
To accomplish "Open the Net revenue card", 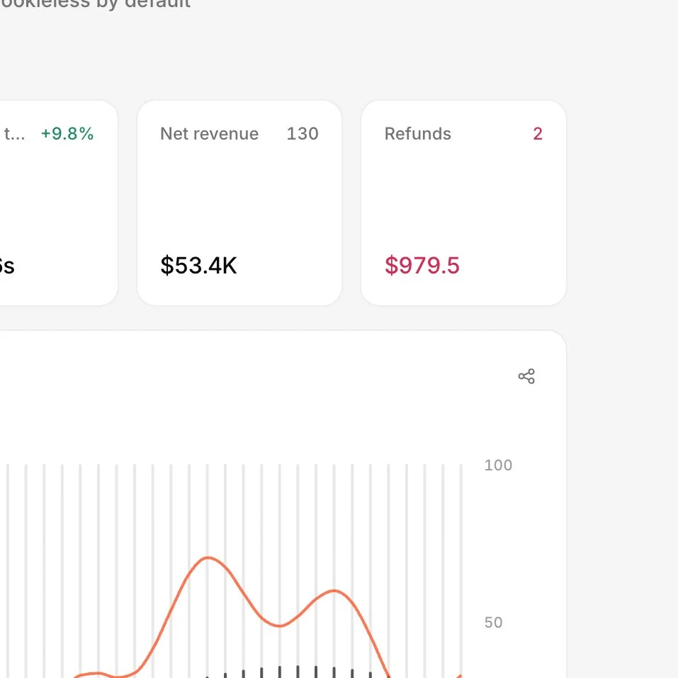I will (239, 203).
